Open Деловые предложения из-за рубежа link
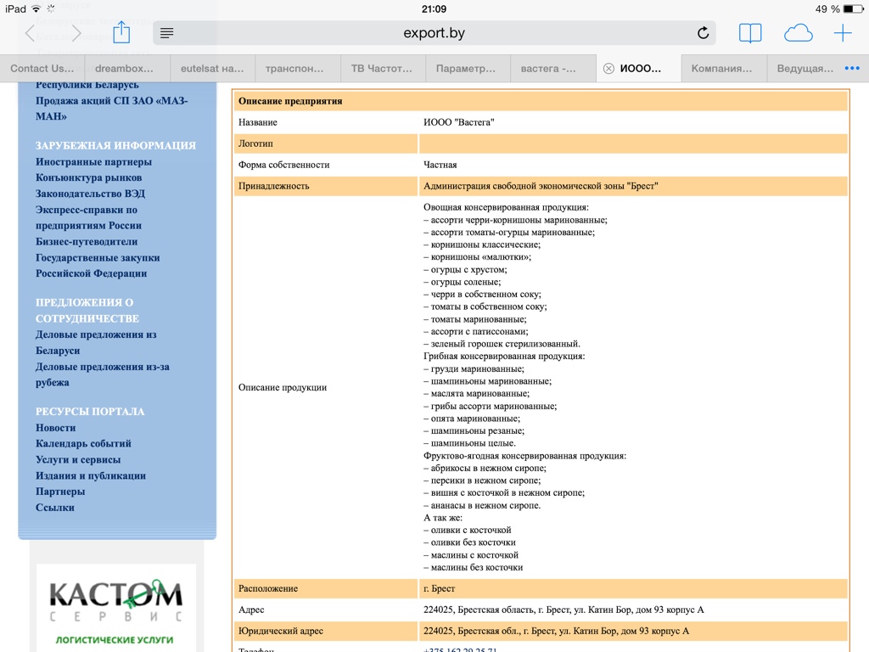 [x=103, y=374]
